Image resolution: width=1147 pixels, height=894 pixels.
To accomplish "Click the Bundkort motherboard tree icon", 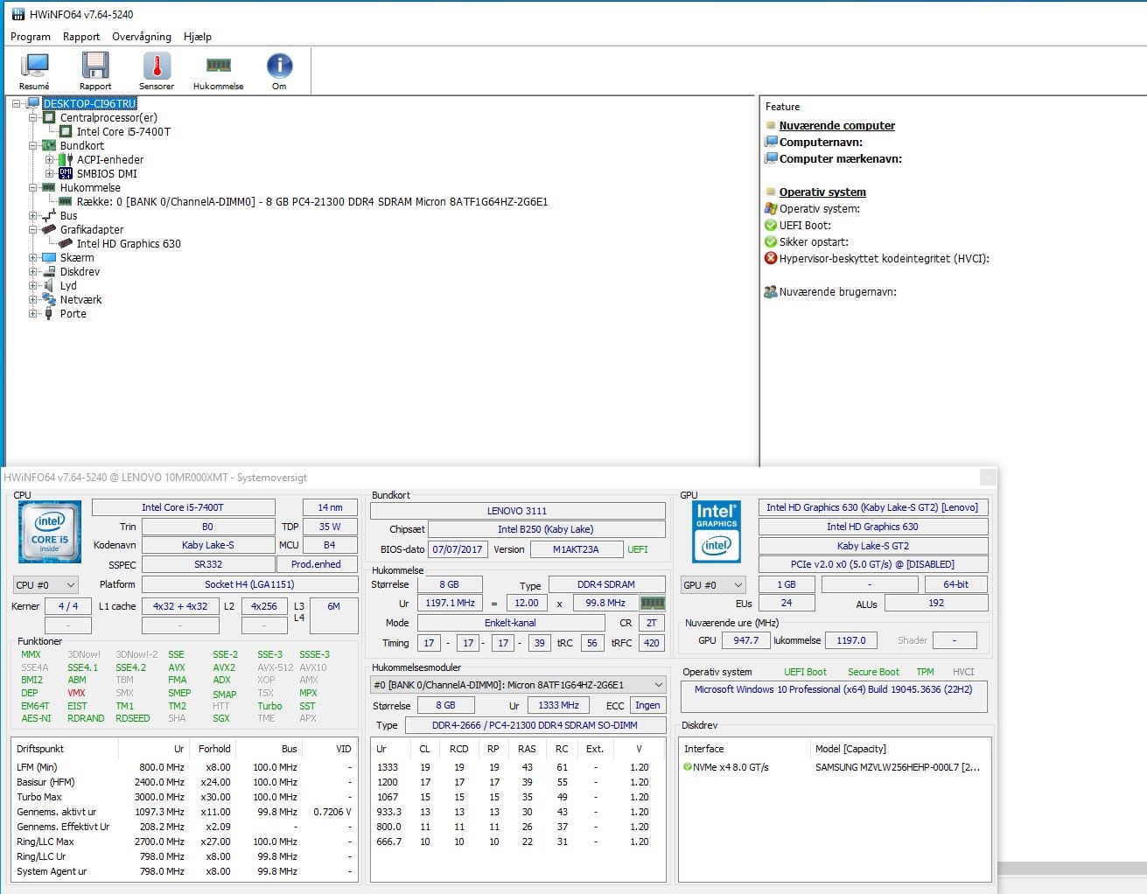I will tap(49, 145).
